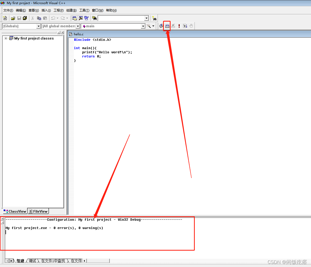Open the 工程(P) menu
This screenshot has width=311, height=267.
pyautogui.click(x=59, y=10)
